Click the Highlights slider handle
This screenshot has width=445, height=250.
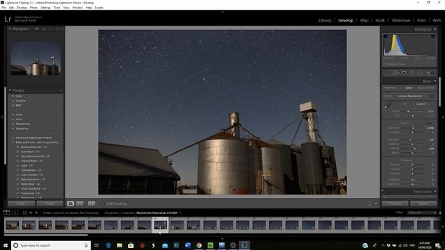410,140
